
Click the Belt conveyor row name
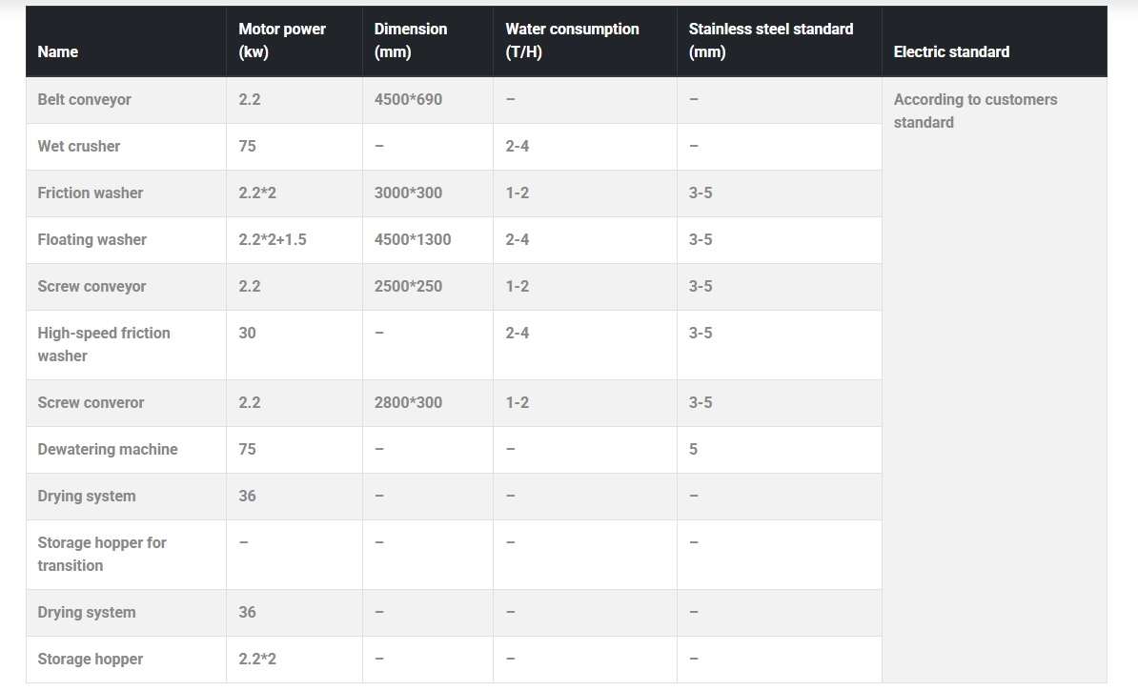(x=84, y=99)
